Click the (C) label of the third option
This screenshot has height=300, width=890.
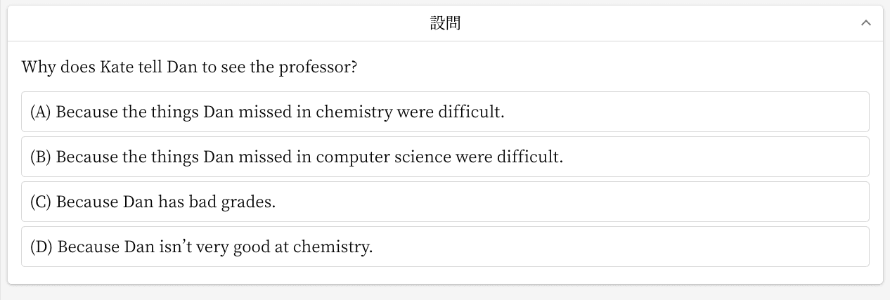pyautogui.click(x=41, y=202)
